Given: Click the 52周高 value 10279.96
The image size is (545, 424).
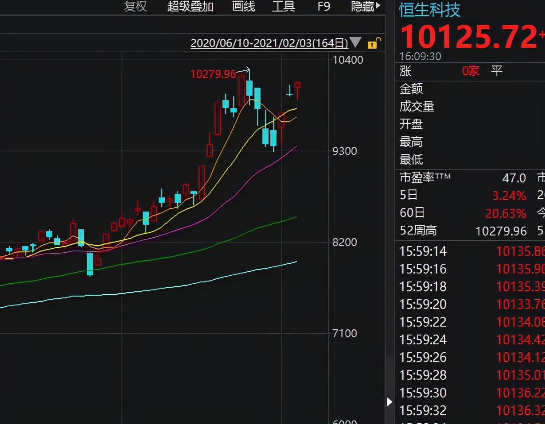Looking at the screenshot, I should [502, 230].
